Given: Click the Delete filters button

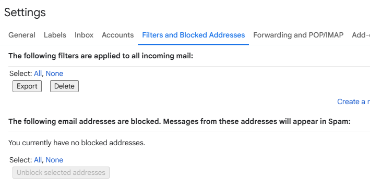Looking at the screenshot, I should click(x=64, y=86).
